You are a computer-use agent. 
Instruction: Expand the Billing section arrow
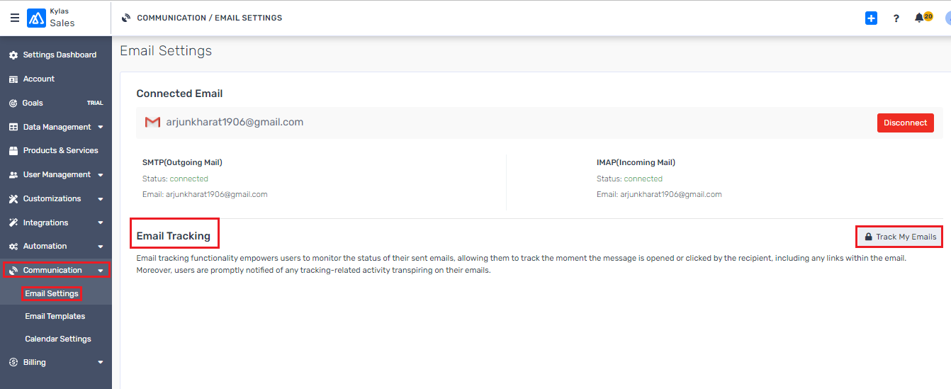(101, 363)
